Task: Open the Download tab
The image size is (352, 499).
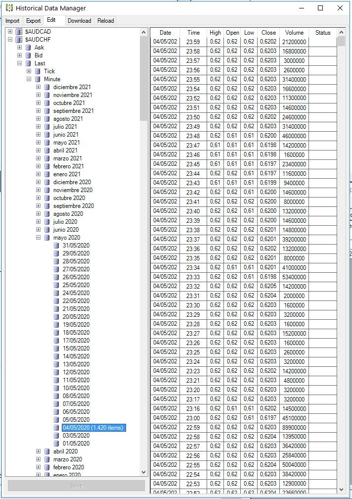Action: (80, 21)
